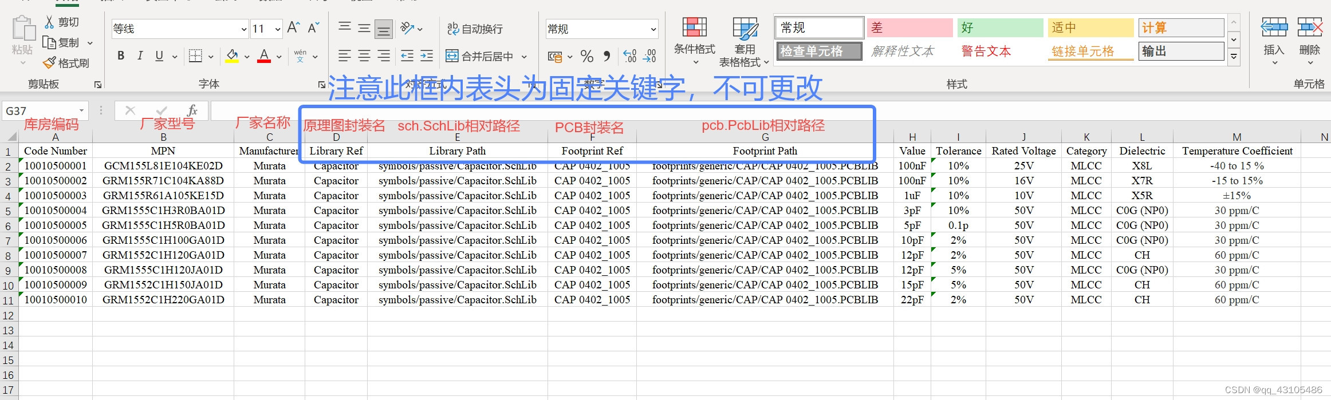Select the 计算 Calculation cell style
Viewport: 1331px width, 400px height.
pyautogui.click(x=1182, y=27)
